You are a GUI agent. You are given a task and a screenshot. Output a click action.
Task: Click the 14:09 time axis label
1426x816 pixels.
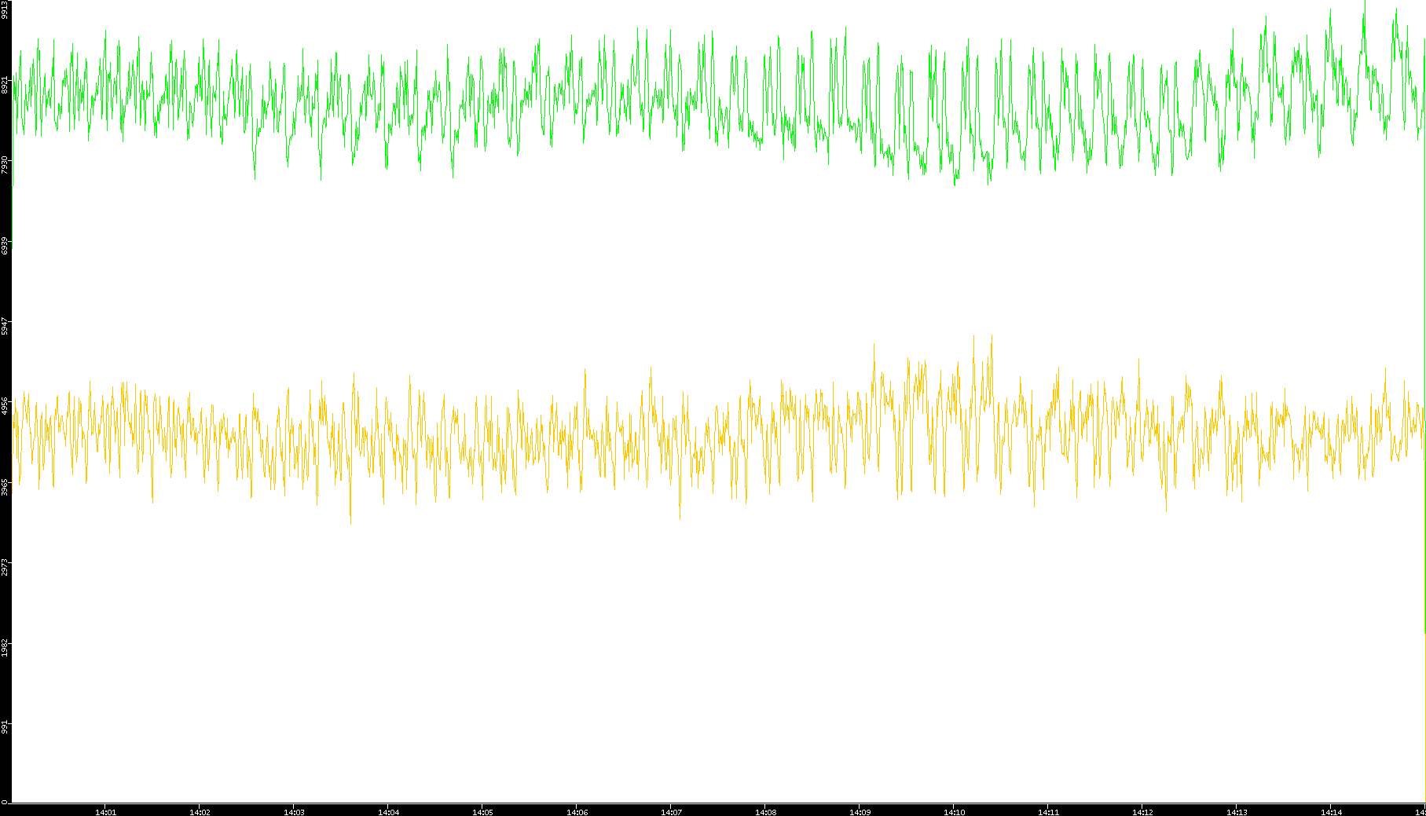pyautogui.click(x=860, y=812)
